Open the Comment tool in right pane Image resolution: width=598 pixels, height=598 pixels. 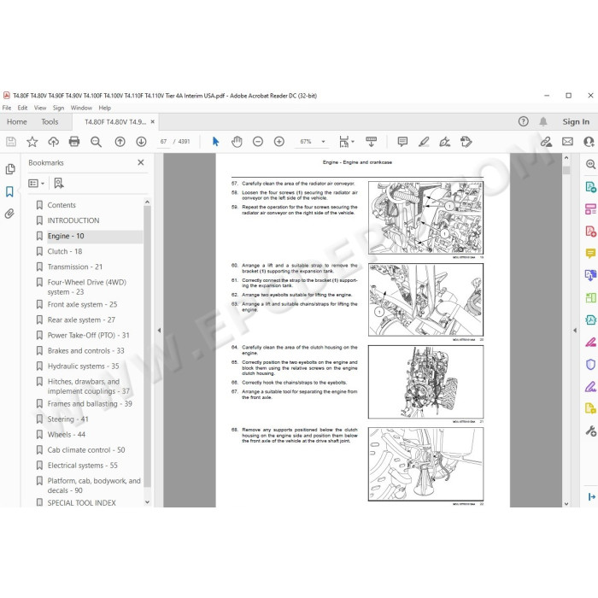[x=590, y=253]
